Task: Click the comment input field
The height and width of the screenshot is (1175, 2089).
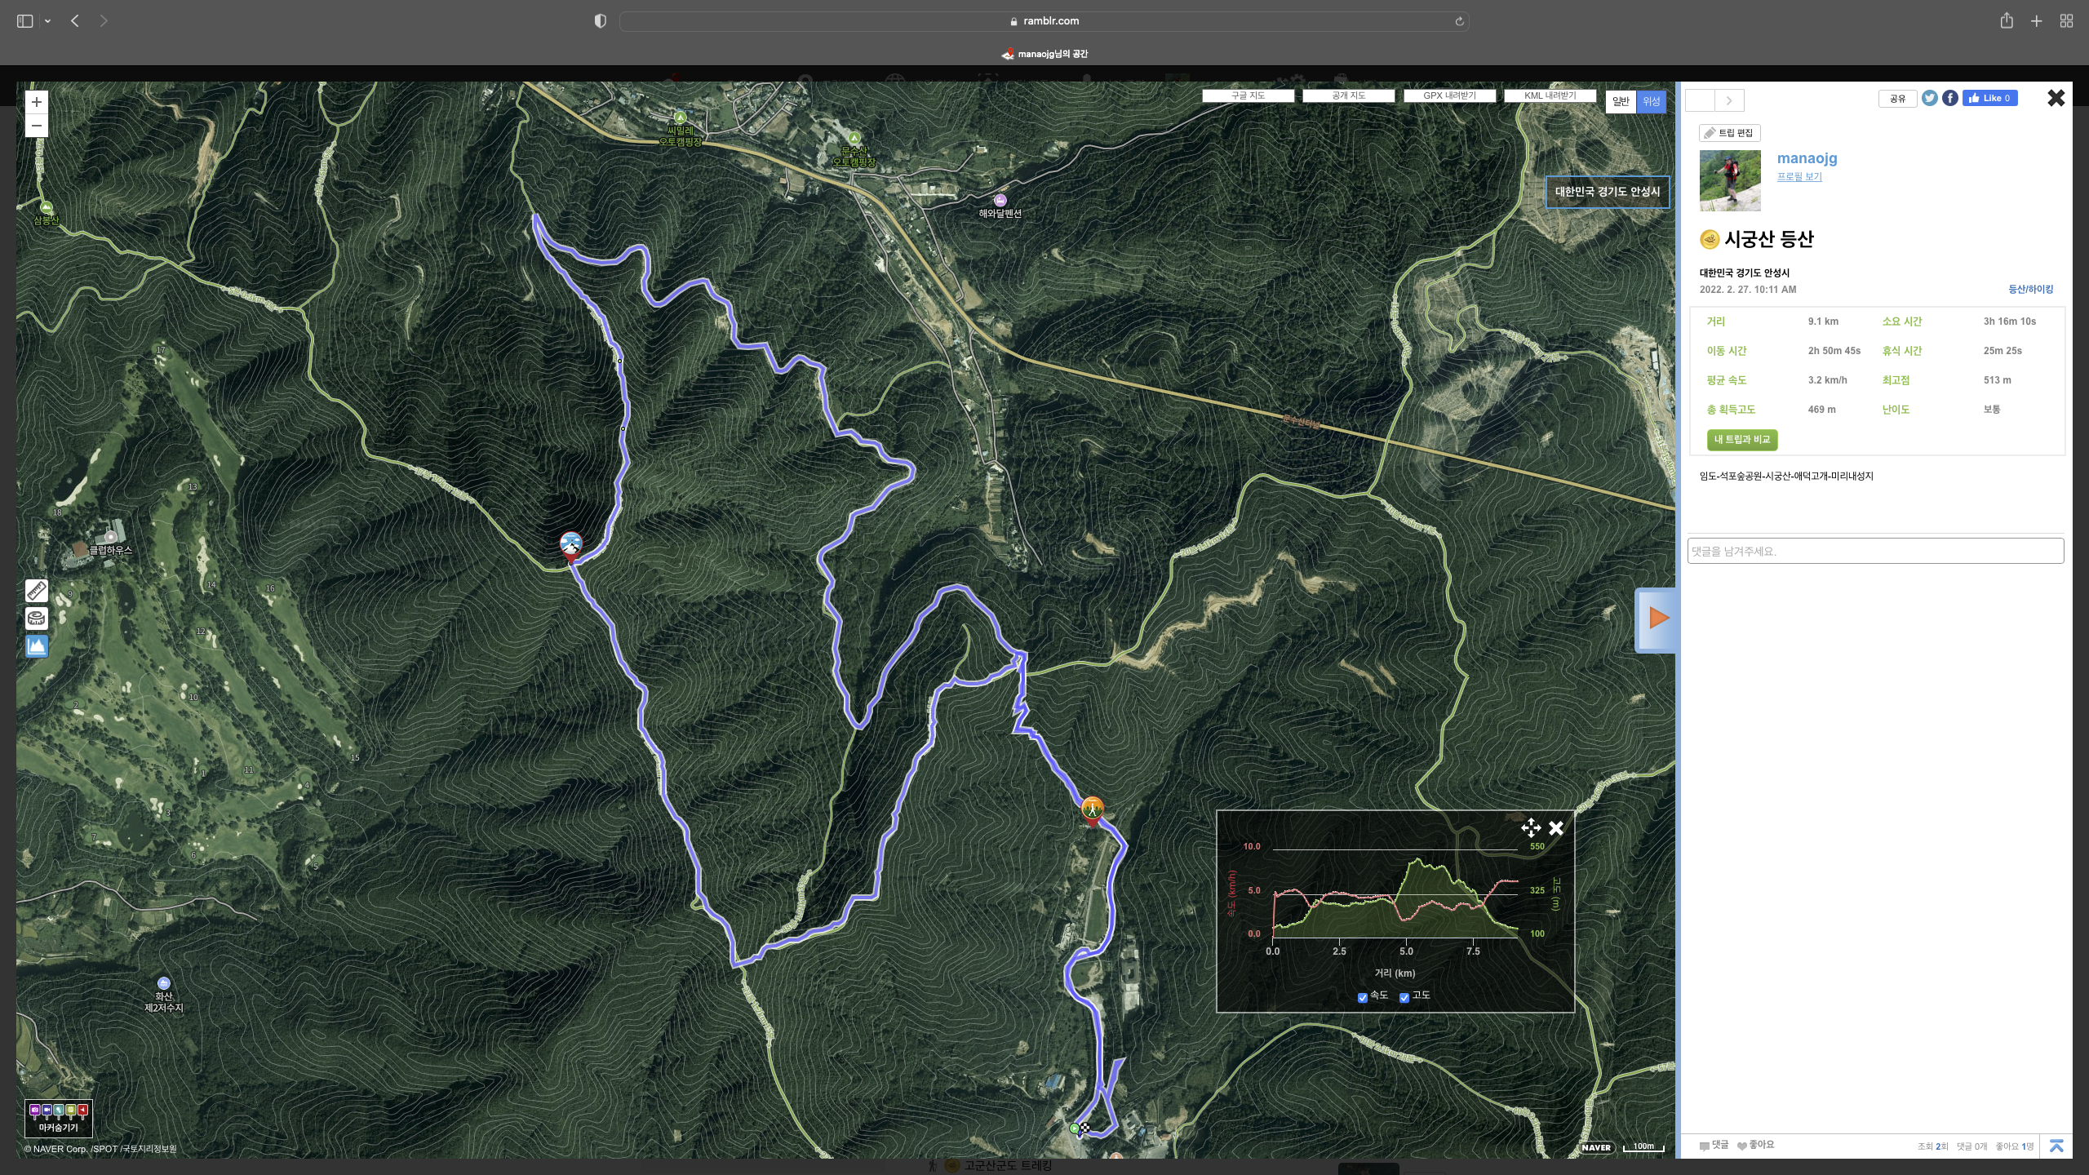Action: 1874,552
